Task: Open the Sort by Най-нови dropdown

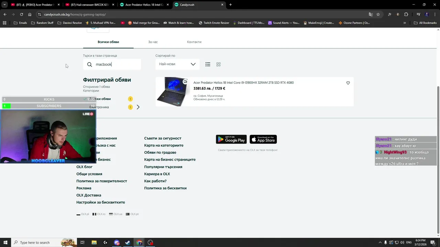Action: point(177,64)
